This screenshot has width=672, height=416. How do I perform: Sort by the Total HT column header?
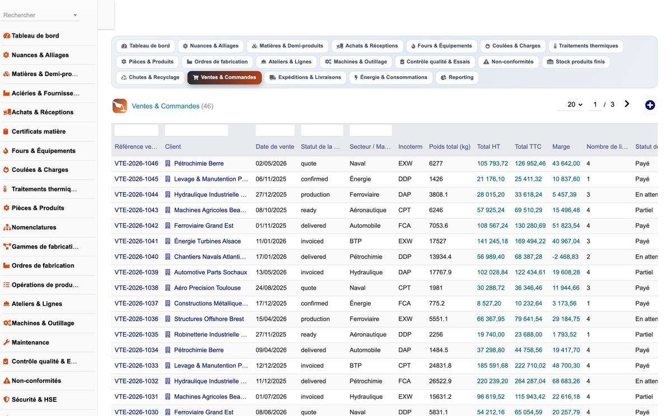coord(488,147)
